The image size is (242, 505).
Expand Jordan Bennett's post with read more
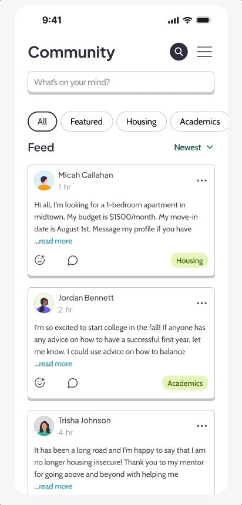55,363
